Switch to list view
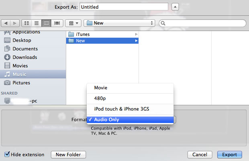 37,23
